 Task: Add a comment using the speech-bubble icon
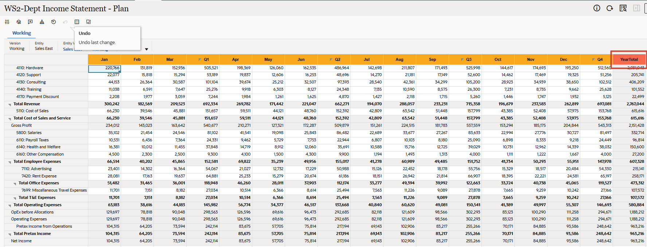point(30,22)
